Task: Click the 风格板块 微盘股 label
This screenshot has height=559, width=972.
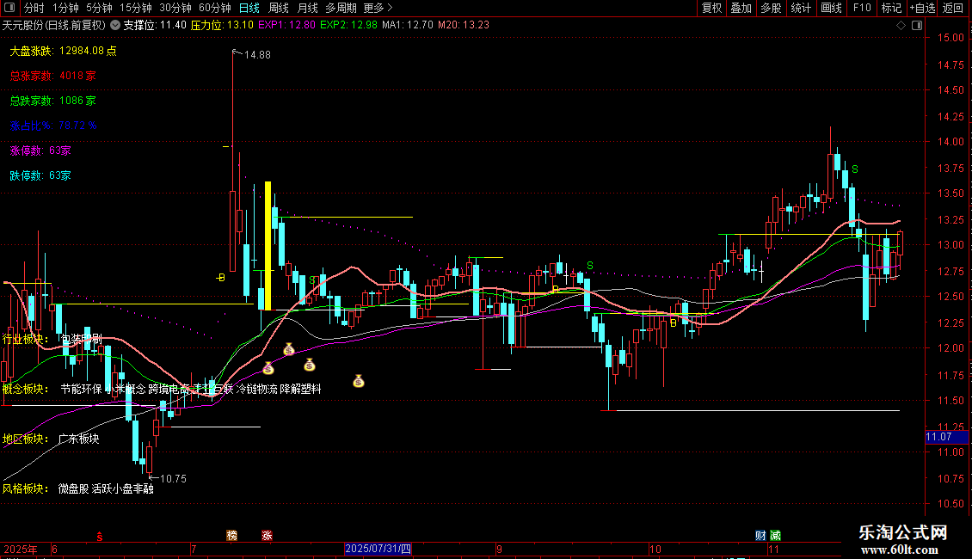Action: (x=78, y=488)
